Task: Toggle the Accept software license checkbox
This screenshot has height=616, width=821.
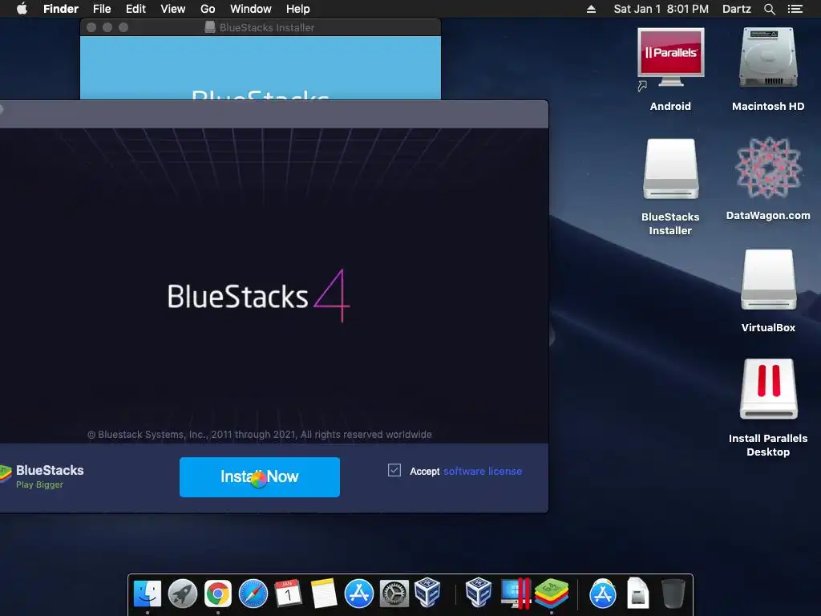Action: 394,470
